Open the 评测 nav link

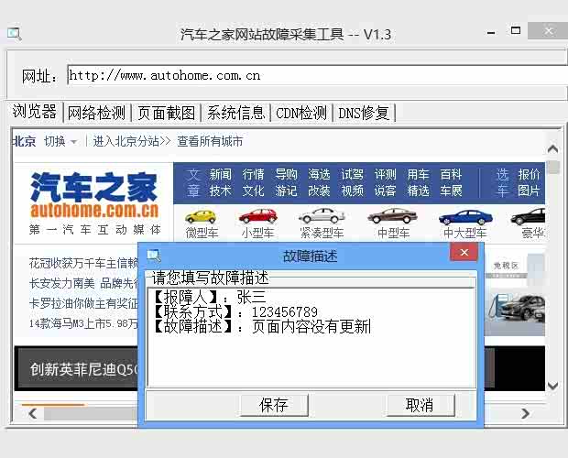385,175
